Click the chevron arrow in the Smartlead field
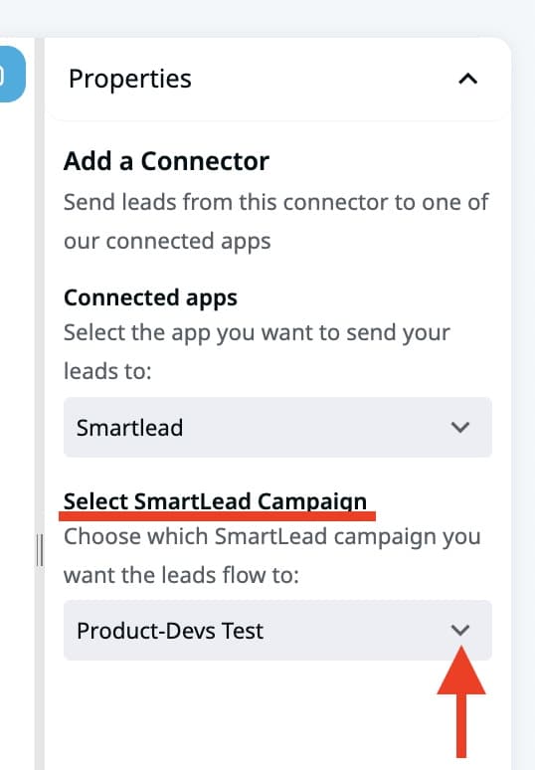The height and width of the screenshot is (770, 535). pyautogui.click(x=460, y=427)
